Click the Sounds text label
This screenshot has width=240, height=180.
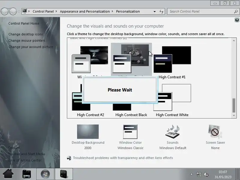pyautogui.click(x=173, y=142)
